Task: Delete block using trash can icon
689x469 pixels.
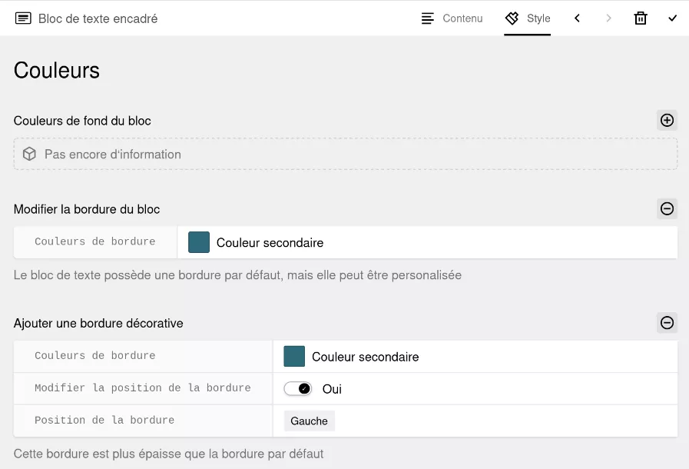Action: click(x=641, y=18)
